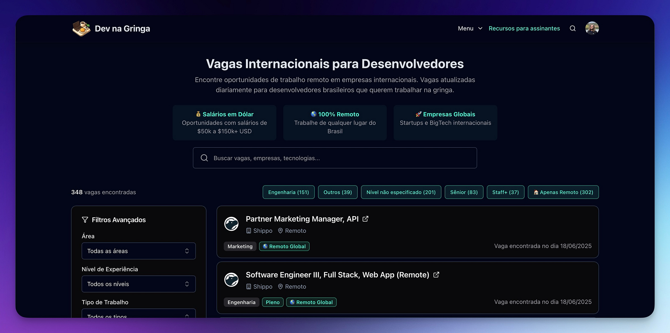Toggle the Apenas Remoto (302) filter
Viewport: 670px width, 333px height.
click(x=563, y=192)
